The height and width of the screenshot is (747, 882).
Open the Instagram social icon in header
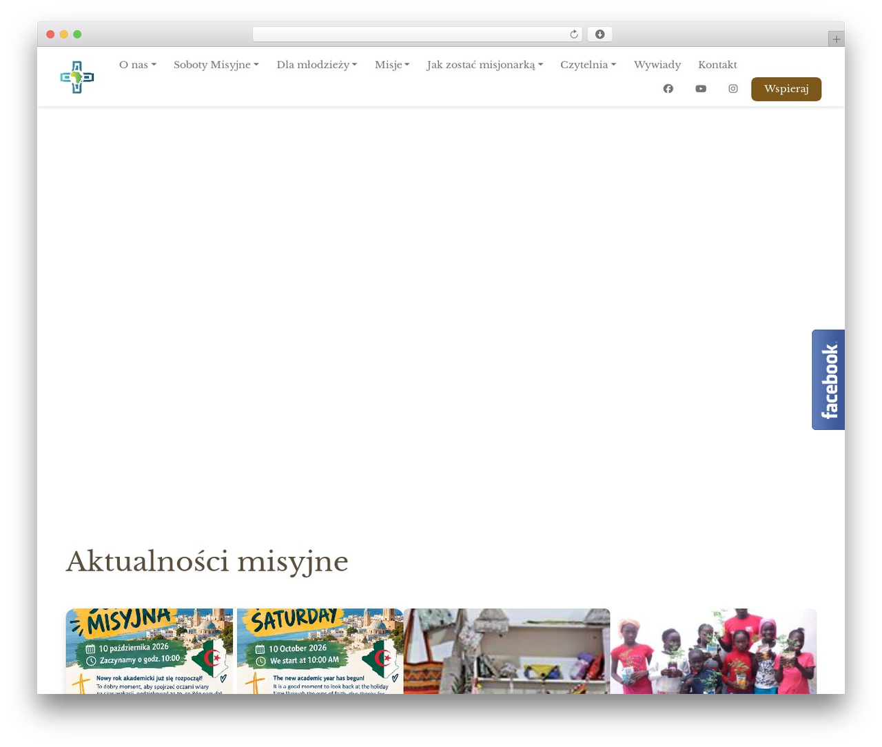pyautogui.click(x=733, y=89)
